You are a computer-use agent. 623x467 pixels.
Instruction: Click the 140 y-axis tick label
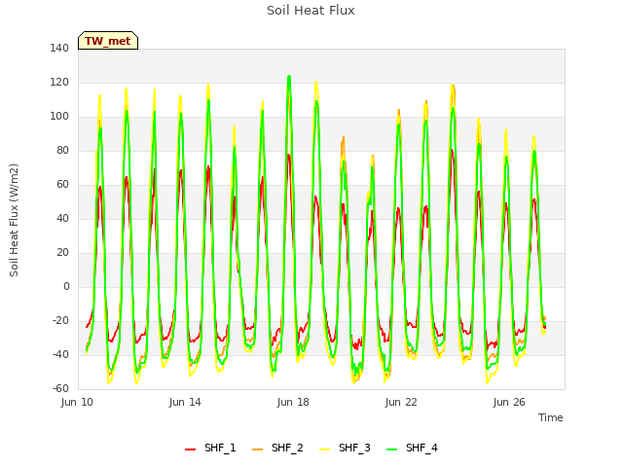pos(59,49)
